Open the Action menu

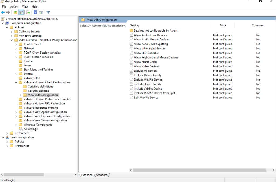14,6
